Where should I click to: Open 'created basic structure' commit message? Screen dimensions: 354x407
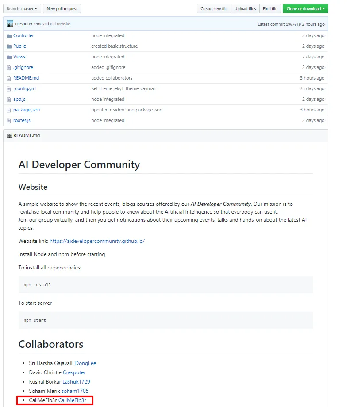[x=115, y=46]
